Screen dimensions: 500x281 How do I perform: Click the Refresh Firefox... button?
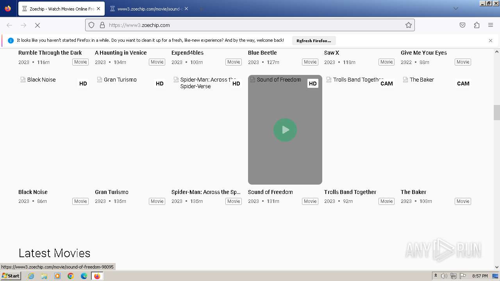314,41
